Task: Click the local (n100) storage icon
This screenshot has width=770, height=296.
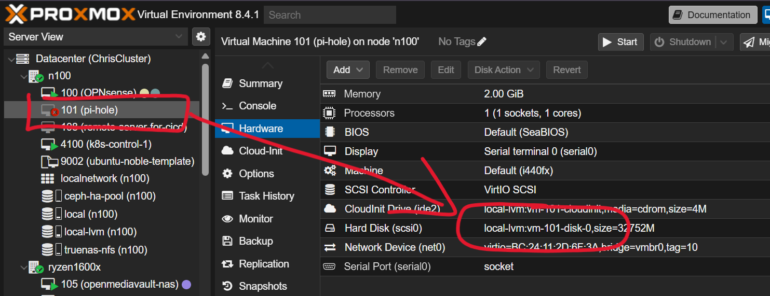Action: [51, 214]
